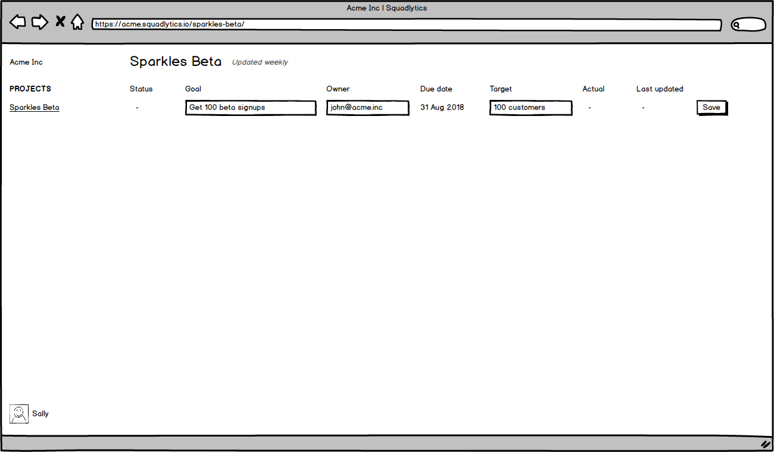
Task: Focus the URL address bar
Action: point(407,25)
